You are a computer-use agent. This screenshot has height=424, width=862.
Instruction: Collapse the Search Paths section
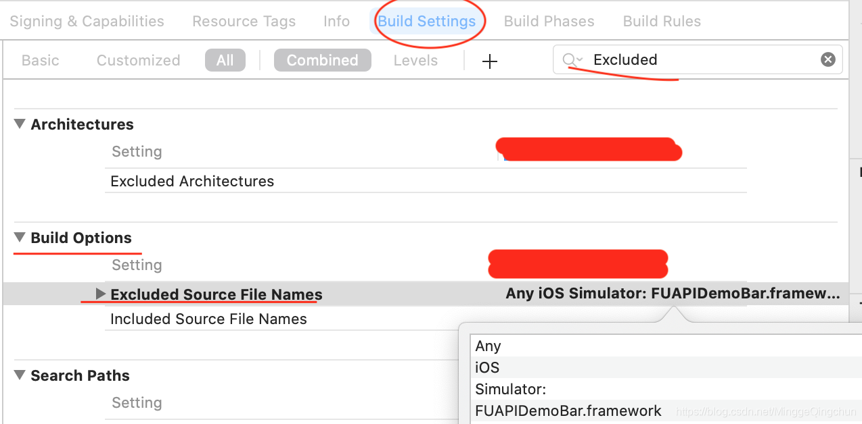[x=20, y=375]
